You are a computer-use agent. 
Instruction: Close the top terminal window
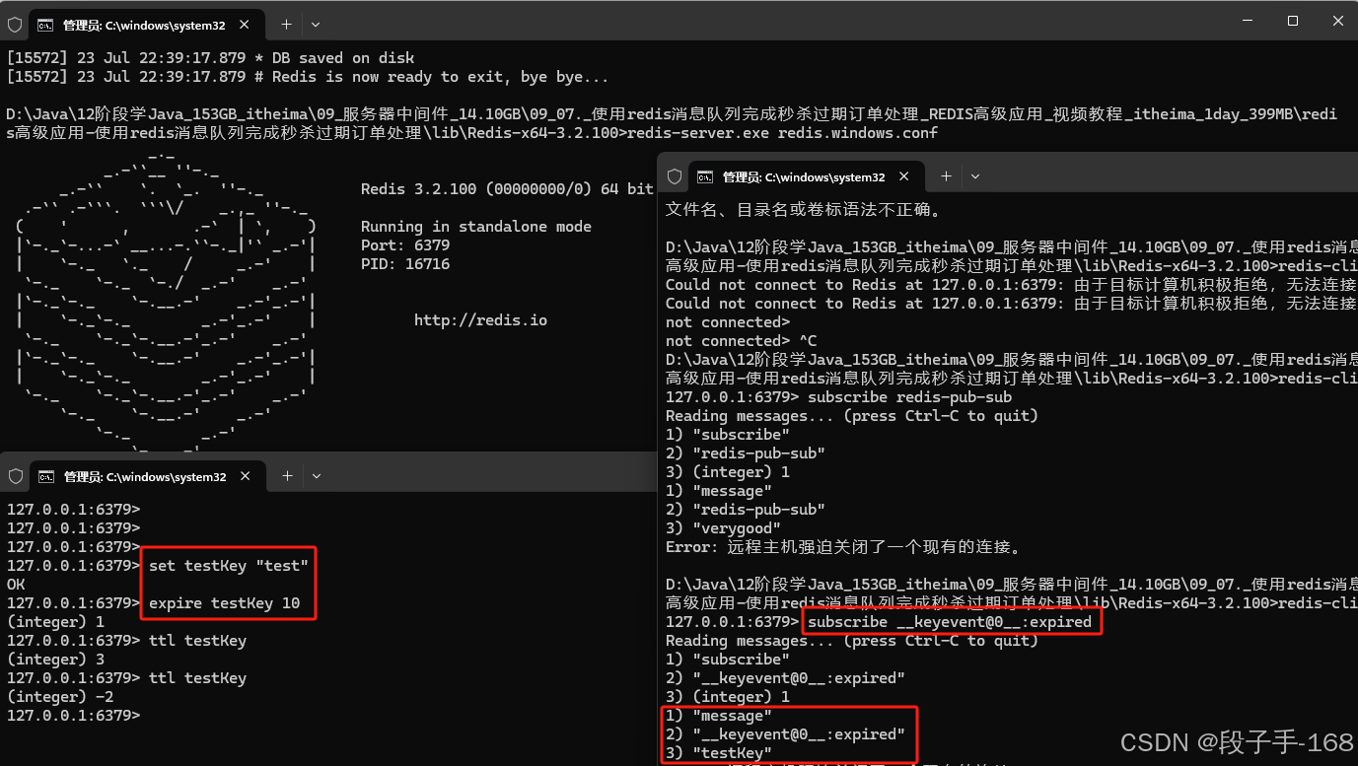click(1336, 22)
